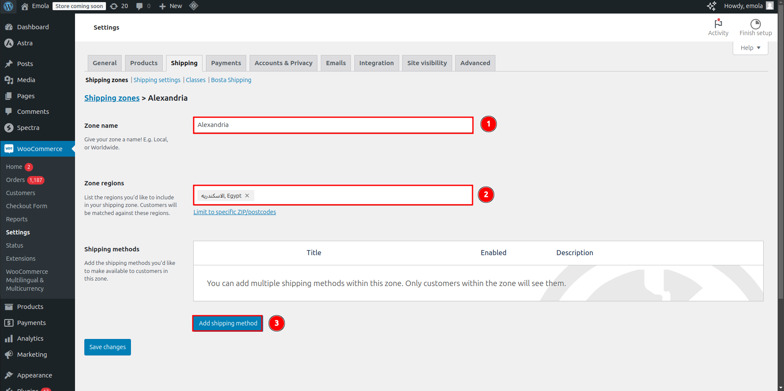Screen dimensions: 784x391
Task: Click the Payments dollar icon in sidebar
Action: coord(9,323)
